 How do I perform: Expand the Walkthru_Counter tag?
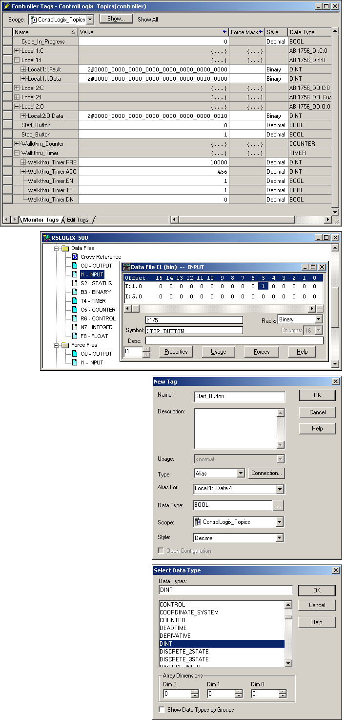[x=17, y=144]
